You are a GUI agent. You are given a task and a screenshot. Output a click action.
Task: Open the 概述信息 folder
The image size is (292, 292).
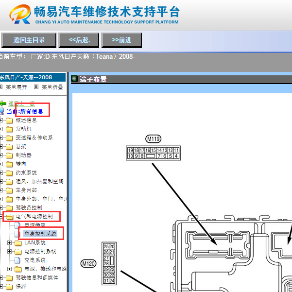coord(26,120)
